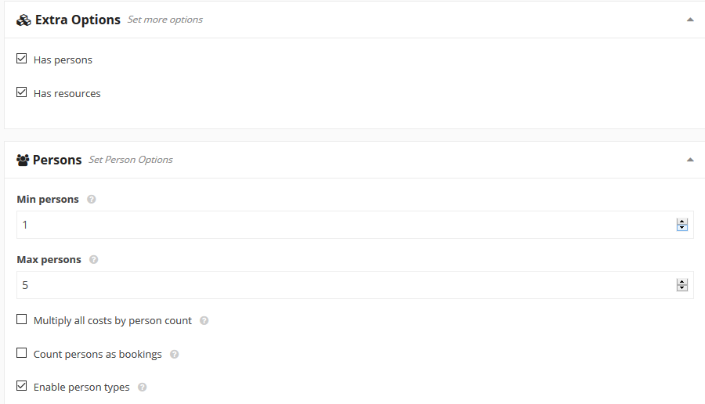Click the Persons group icon
Image resolution: width=705 pixels, height=404 pixels.
pos(23,160)
